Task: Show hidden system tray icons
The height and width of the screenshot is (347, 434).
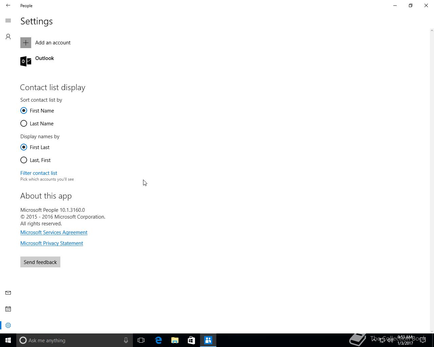Action: 374,340
